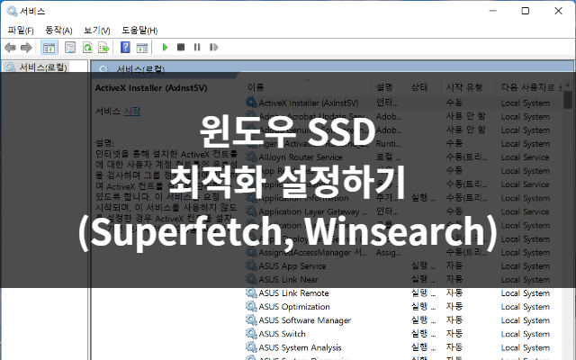Click the 시작 link to start service
Viewport: 576px width, 360px height.
(132, 111)
